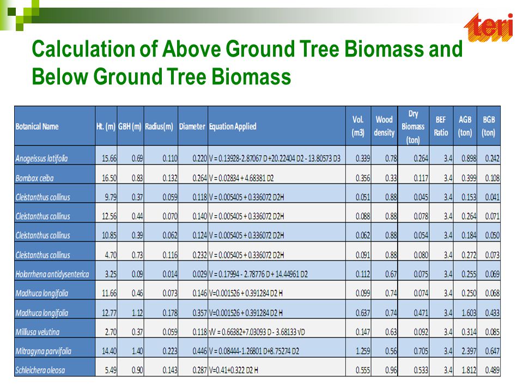This screenshot has height=392, width=523.
Task: Click the 'Dry Biomass (ton)' header
Action: pyautogui.click(x=413, y=127)
